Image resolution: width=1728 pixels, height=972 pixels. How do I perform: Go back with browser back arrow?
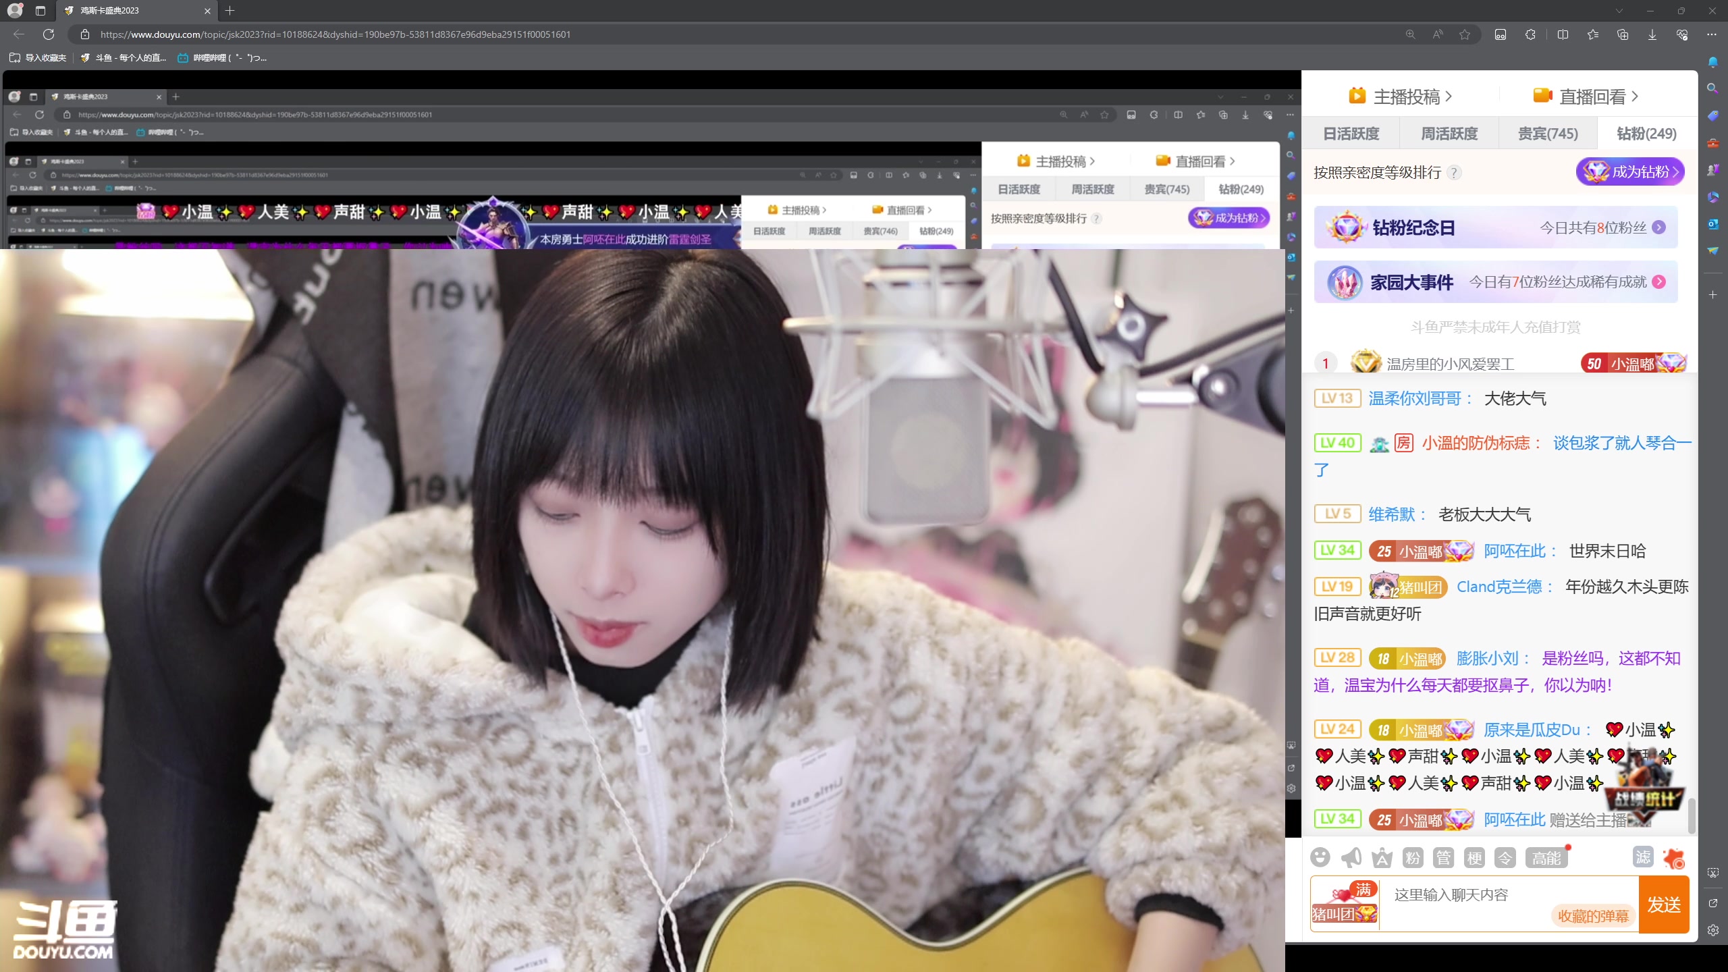pyautogui.click(x=19, y=34)
